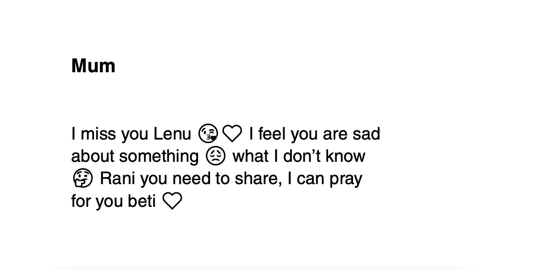Viewport: 537px width, 270px height.
Task: Click the word 'something' in the message
Action: [x=159, y=156]
